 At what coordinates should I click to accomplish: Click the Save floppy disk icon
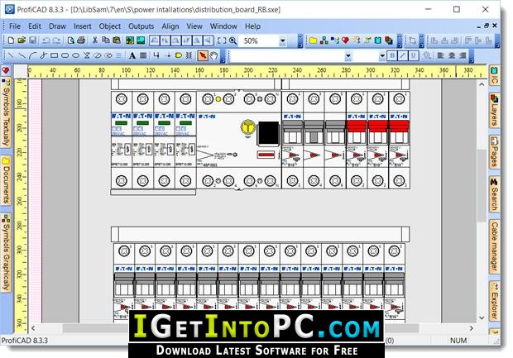click(33, 41)
